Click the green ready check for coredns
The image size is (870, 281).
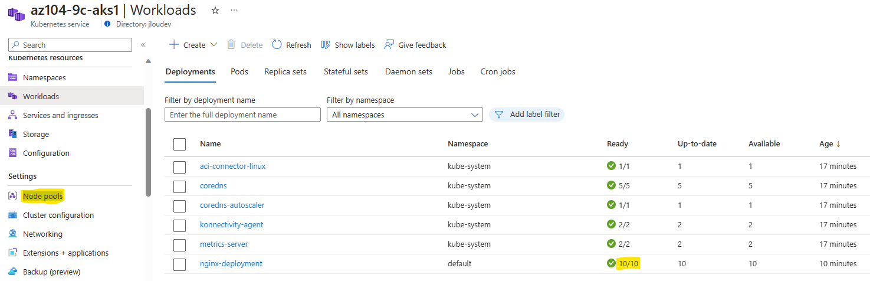[611, 185]
